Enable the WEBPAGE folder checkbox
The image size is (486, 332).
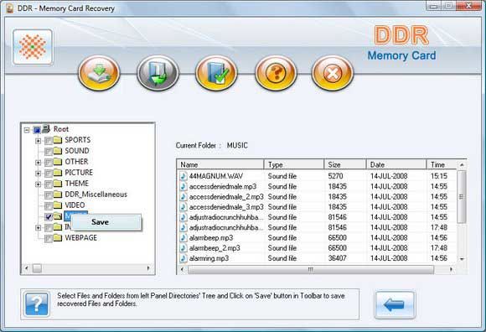point(49,238)
